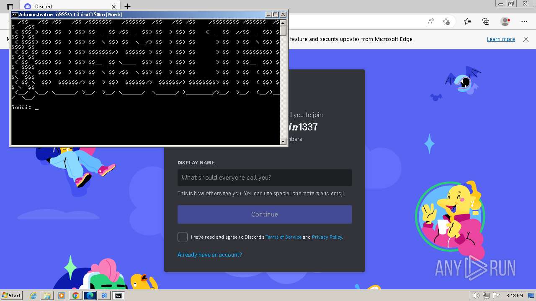Open Google Chrome from taskbar

click(76, 296)
